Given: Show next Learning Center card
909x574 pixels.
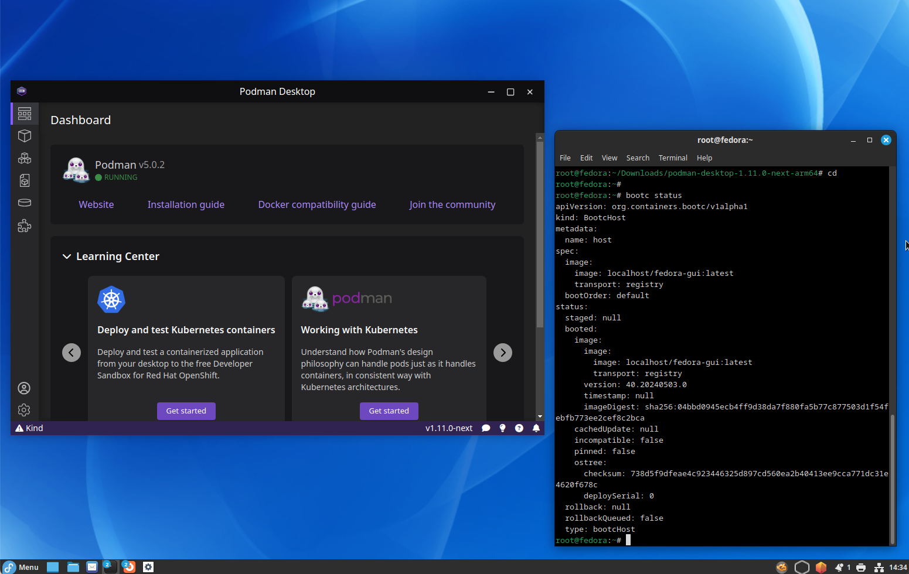Looking at the screenshot, I should pos(502,353).
